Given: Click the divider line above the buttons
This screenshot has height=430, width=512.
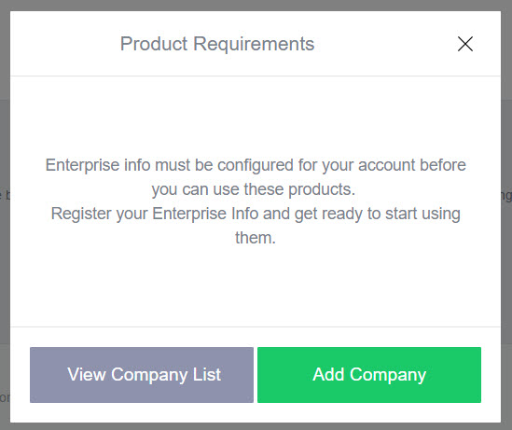Looking at the screenshot, I should point(256,326).
